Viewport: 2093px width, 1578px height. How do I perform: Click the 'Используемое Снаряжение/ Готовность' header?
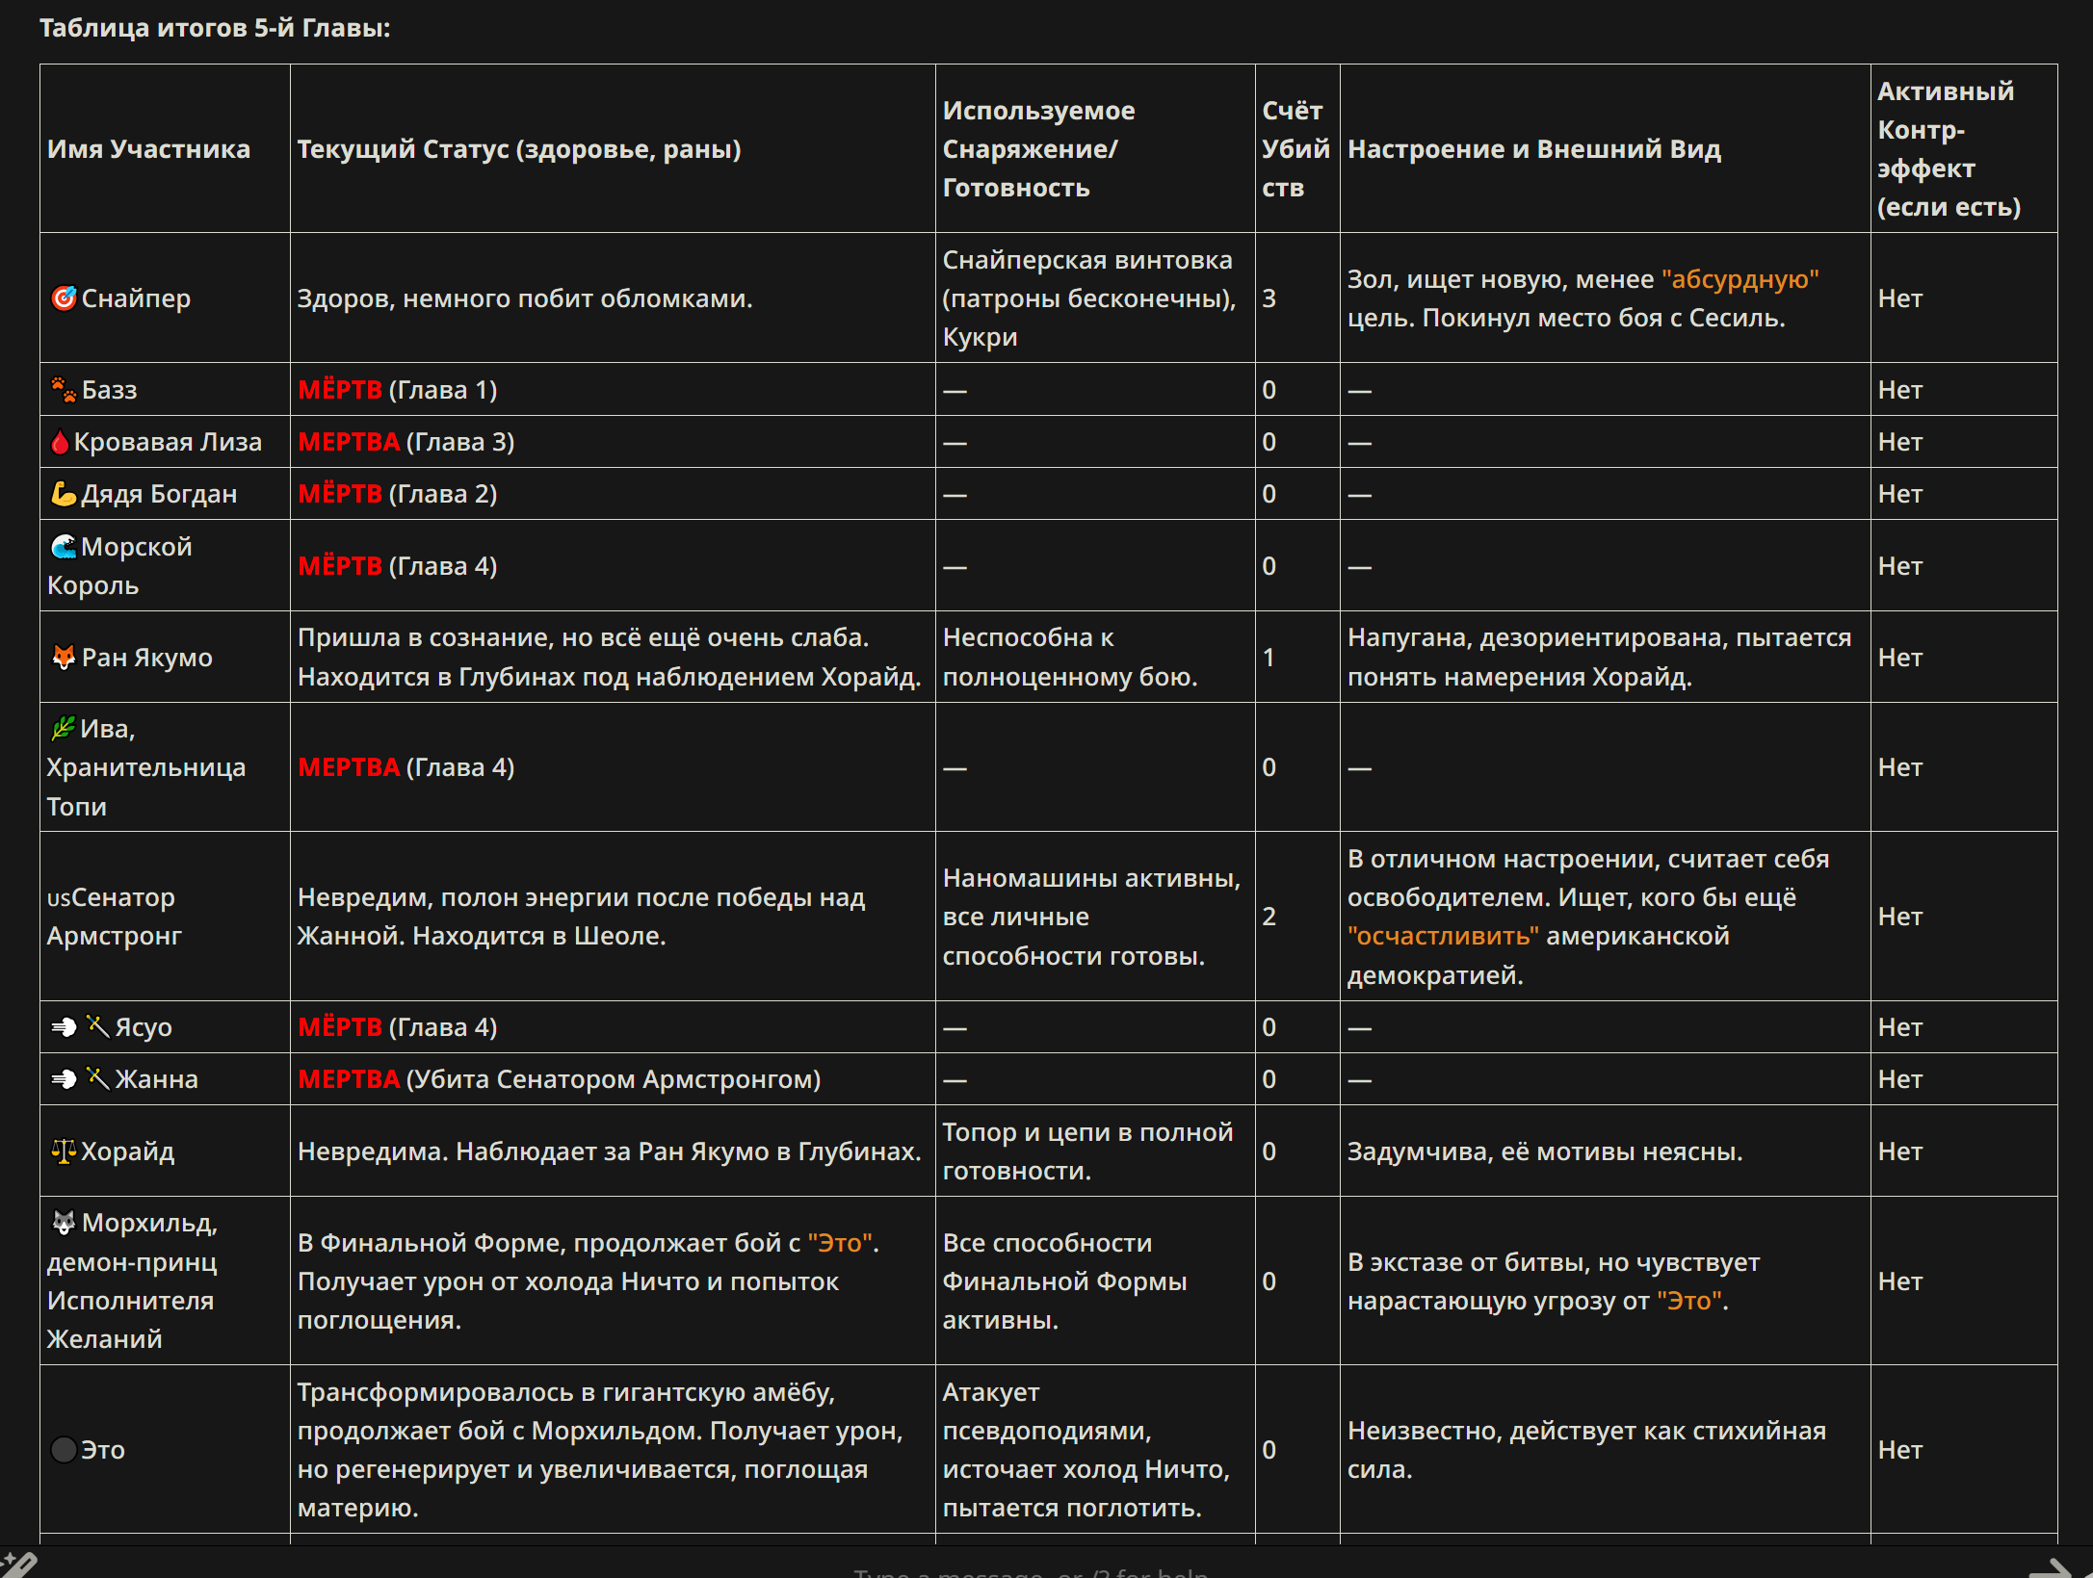click(1095, 148)
